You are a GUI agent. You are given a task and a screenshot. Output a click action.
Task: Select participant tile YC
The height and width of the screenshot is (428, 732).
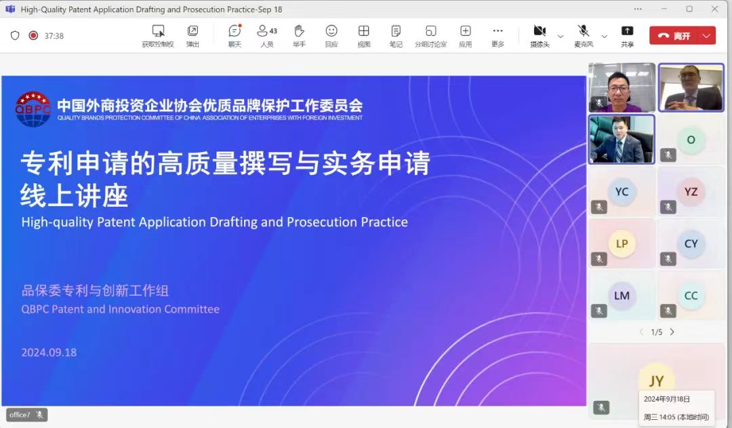[622, 191]
